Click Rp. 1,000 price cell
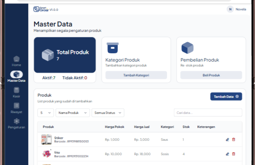Screen dimensions: 255x165 tap(112, 139)
